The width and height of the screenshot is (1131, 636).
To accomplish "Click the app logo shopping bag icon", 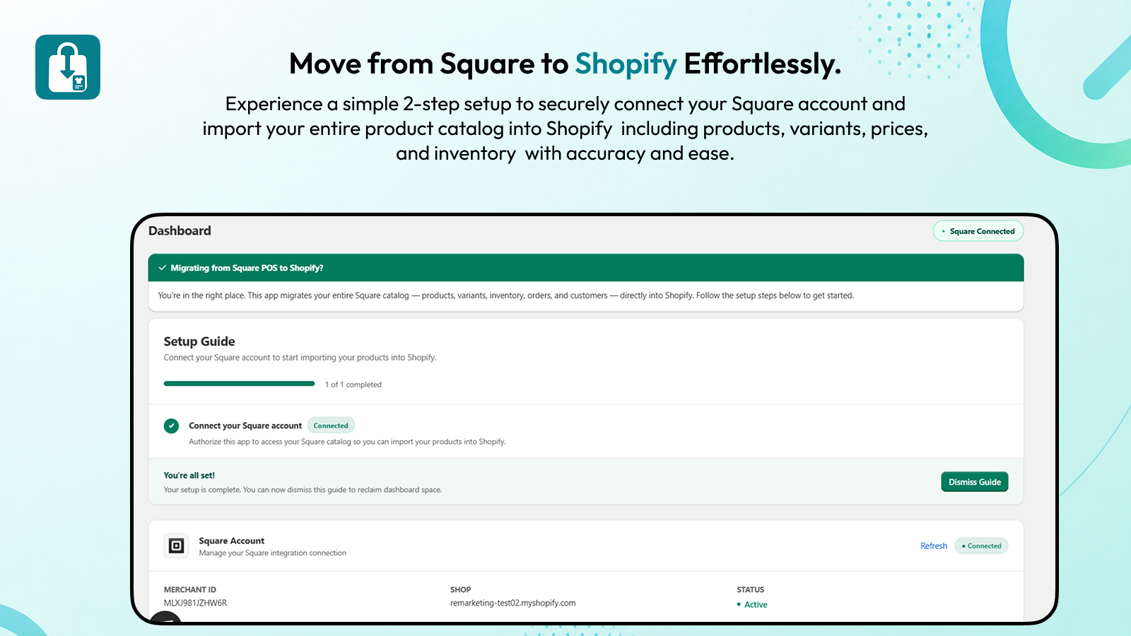I will (68, 67).
